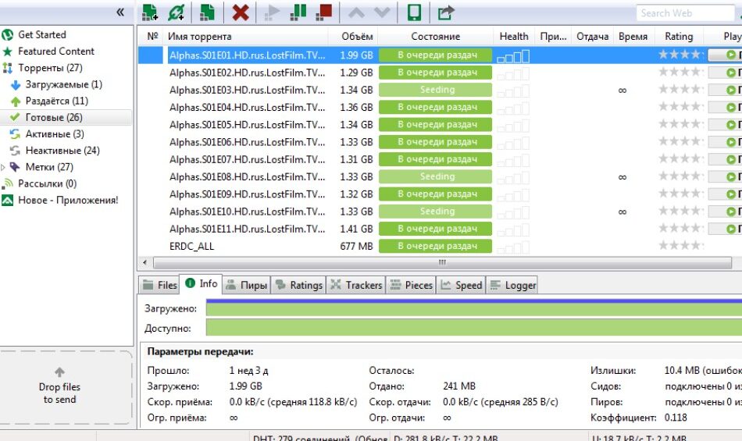Select Метки (27) in sidebar

(49, 167)
